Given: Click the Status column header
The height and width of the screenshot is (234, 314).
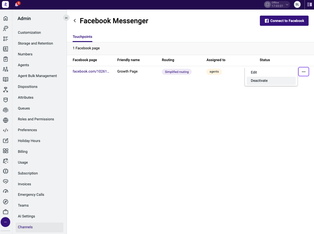Looking at the screenshot, I should pyautogui.click(x=265, y=60).
